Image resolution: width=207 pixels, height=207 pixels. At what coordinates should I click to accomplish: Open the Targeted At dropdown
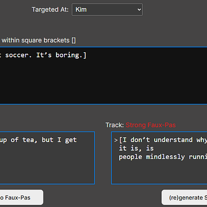(107, 9)
